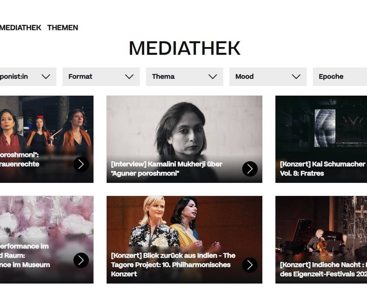Open the MEDIATHEK navigation item
The width and height of the screenshot is (367, 292).
click(20, 28)
